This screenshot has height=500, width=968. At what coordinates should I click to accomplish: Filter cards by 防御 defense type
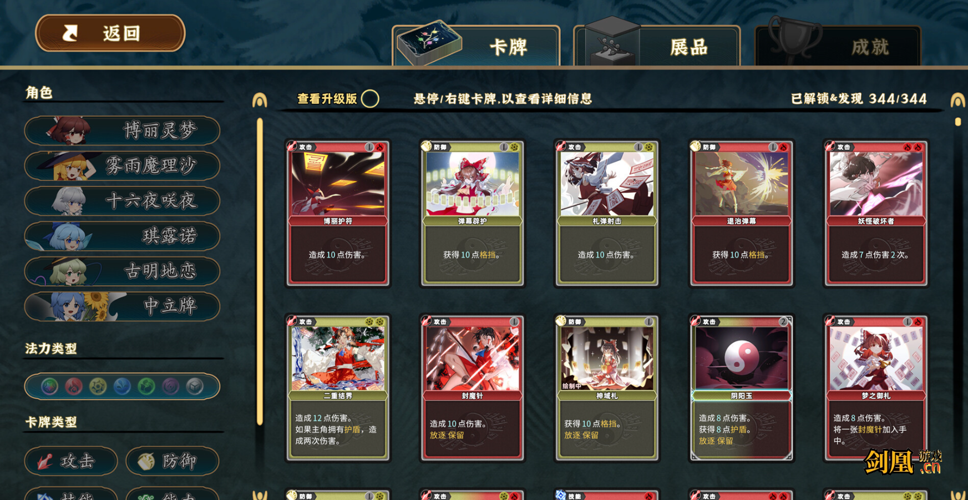[173, 461]
